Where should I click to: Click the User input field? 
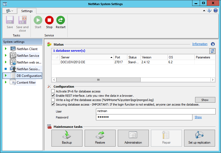tap(156, 111)
